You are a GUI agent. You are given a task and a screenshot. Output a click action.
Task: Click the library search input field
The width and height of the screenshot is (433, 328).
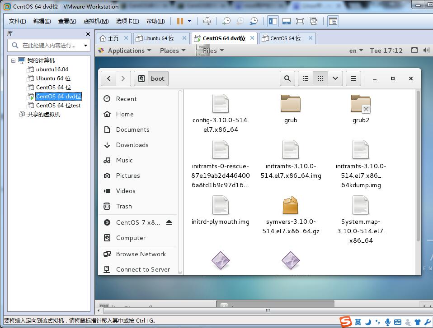pos(49,45)
